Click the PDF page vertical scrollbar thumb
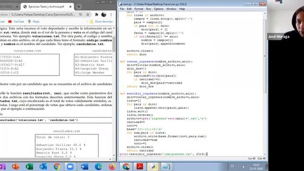 [114, 44]
